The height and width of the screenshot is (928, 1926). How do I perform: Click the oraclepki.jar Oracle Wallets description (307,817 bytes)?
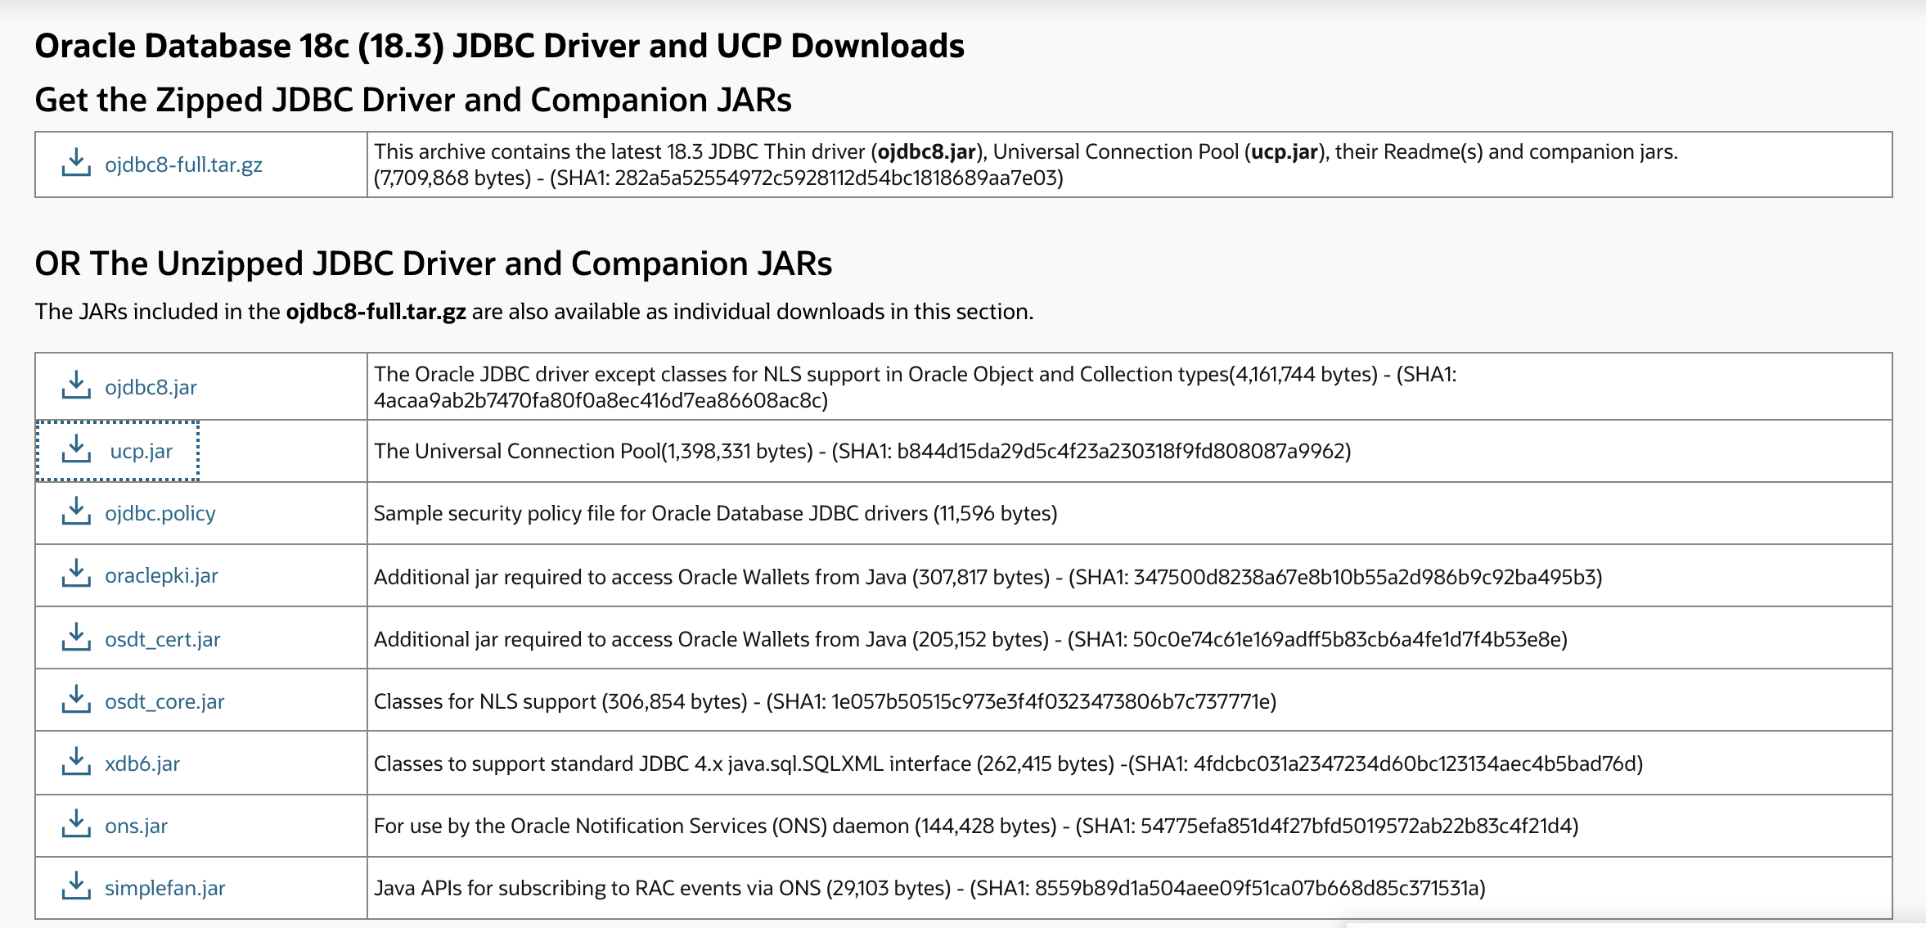coord(988,577)
